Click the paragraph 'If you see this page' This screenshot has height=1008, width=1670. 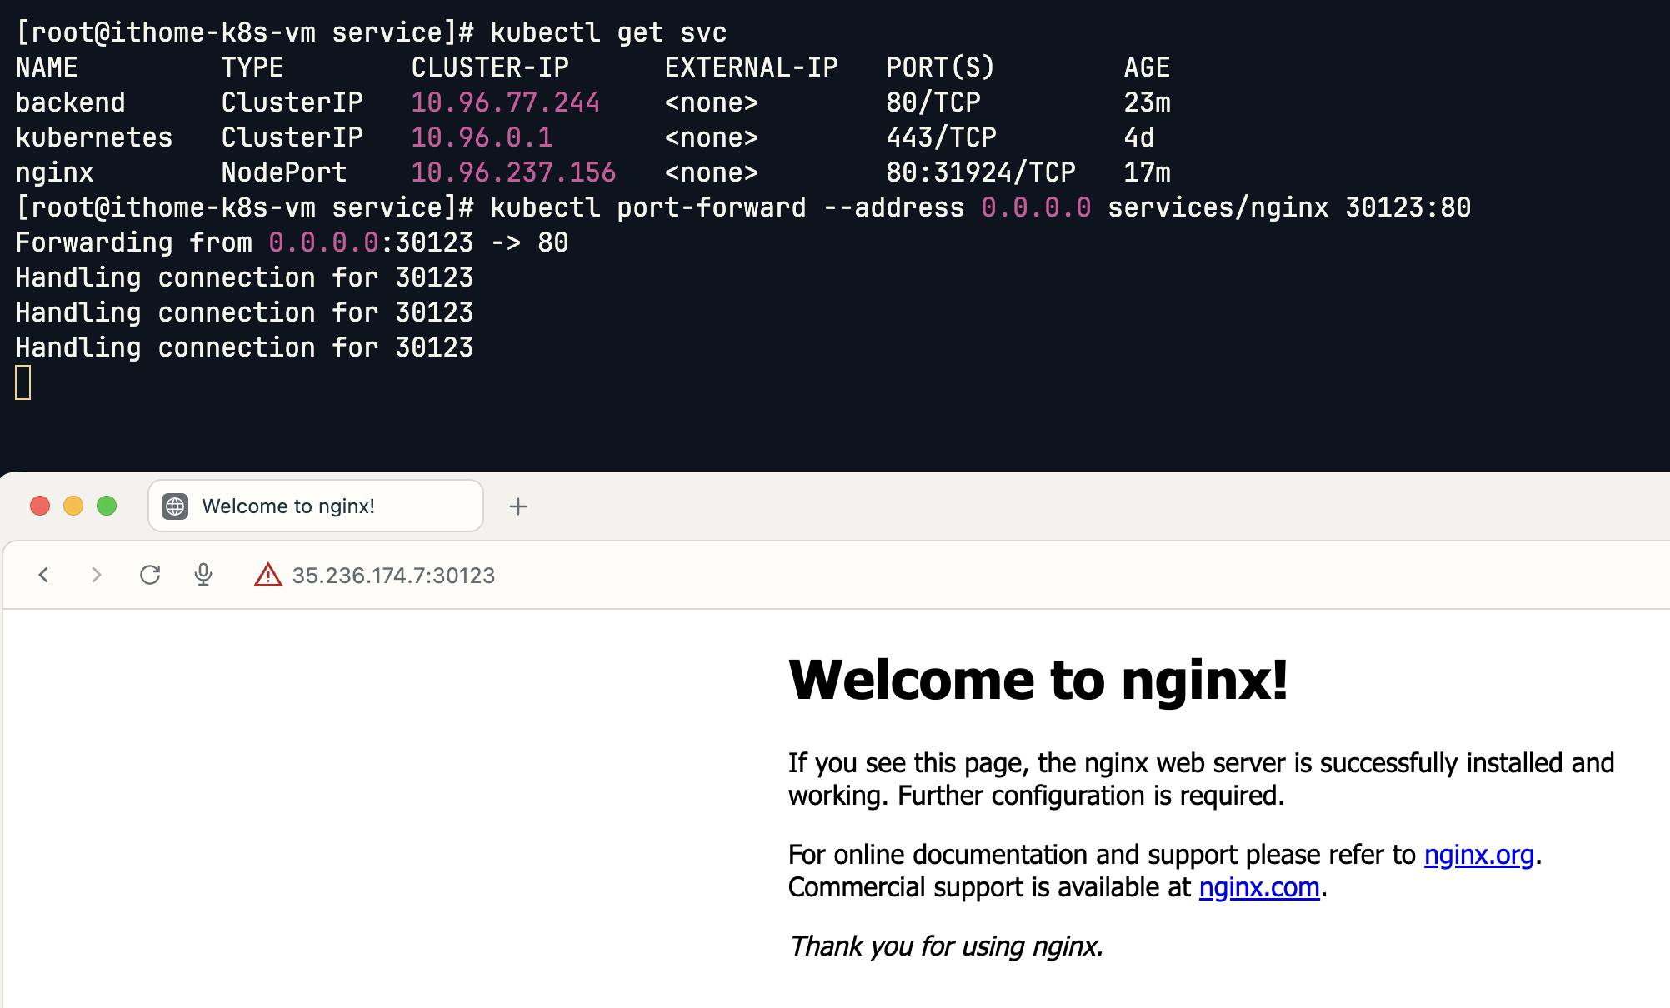click(x=1201, y=779)
